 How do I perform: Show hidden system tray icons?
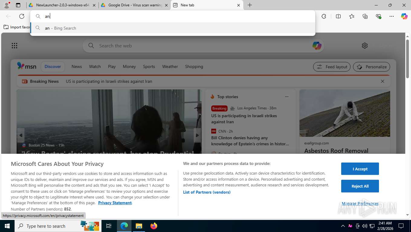pos(343,226)
